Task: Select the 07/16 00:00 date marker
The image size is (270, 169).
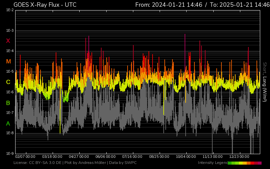Action: point(132,157)
